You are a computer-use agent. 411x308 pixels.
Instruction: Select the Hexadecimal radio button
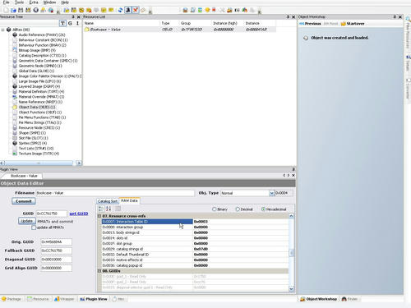[x=263, y=209]
